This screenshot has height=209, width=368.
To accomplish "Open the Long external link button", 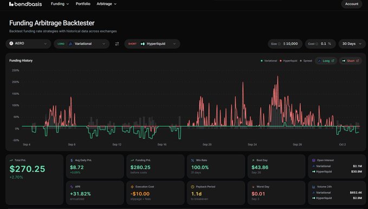I will pos(326,61).
